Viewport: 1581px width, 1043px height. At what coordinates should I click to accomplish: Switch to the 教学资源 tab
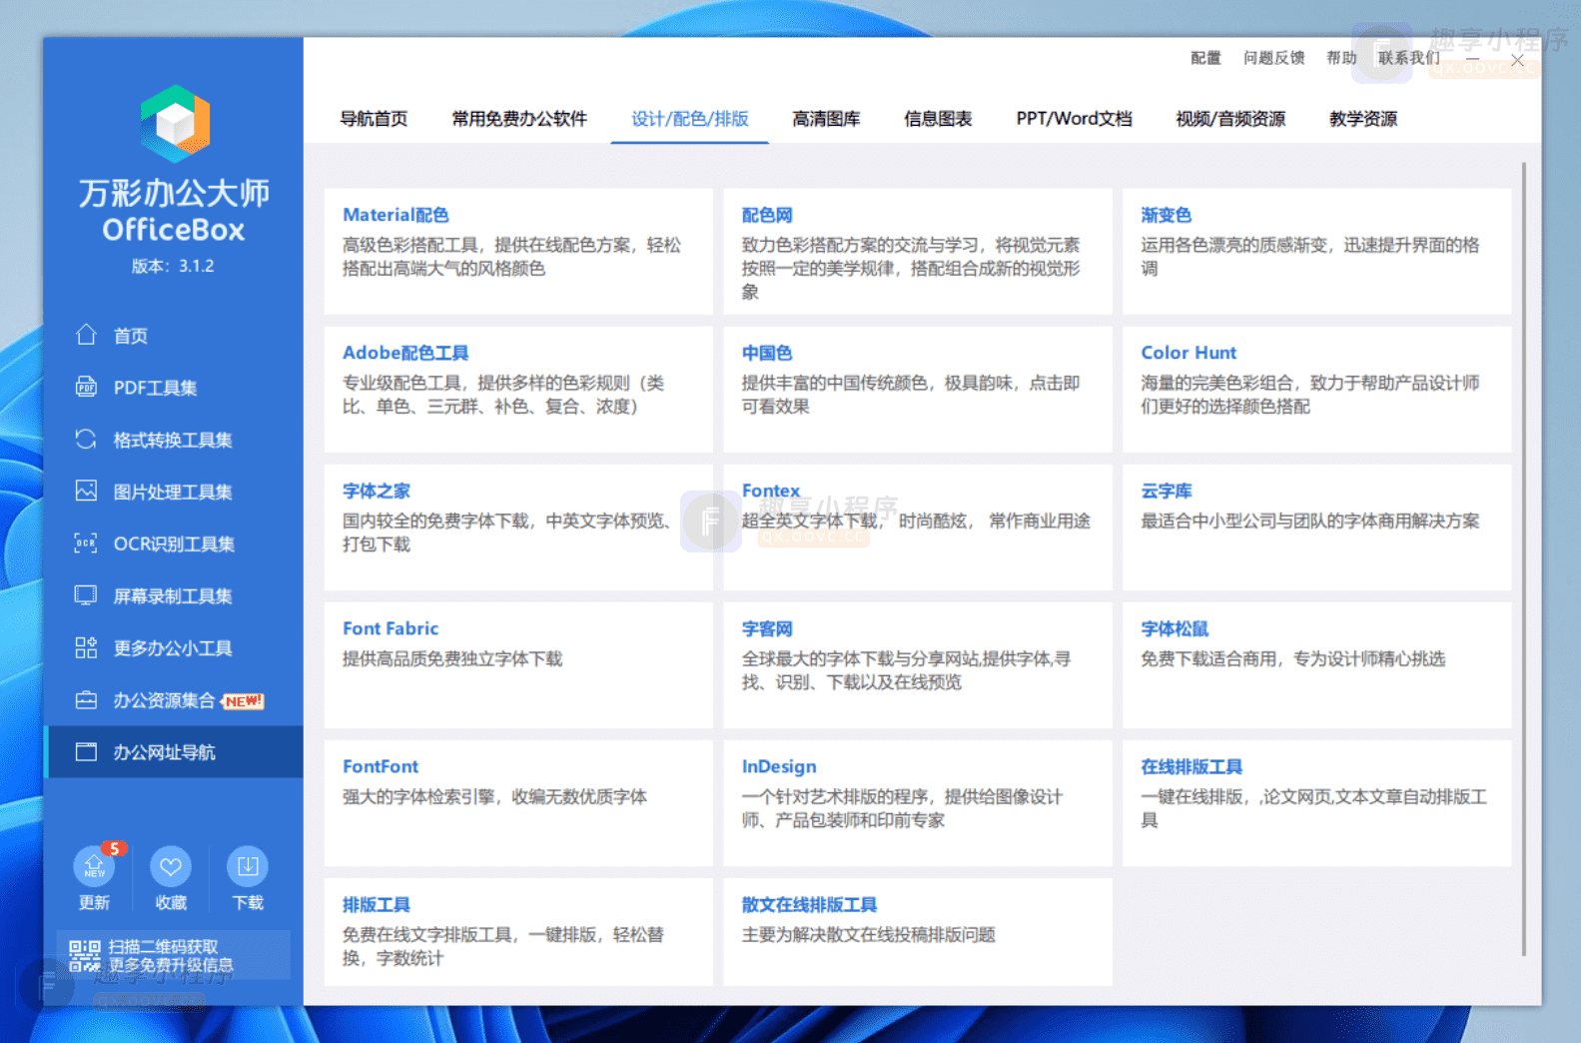(1363, 119)
